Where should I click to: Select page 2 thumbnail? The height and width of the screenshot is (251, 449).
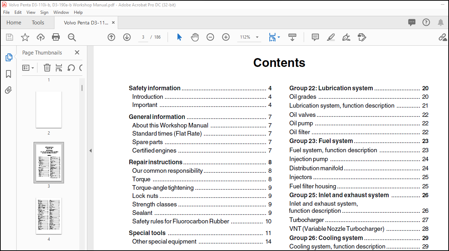(49, 110)
